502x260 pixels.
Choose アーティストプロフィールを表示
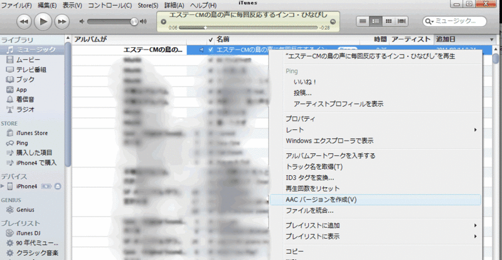click(338, 104)
